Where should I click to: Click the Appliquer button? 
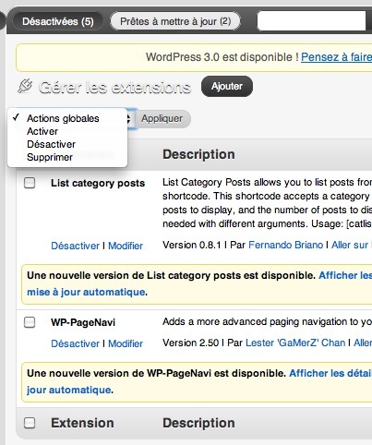162,118
